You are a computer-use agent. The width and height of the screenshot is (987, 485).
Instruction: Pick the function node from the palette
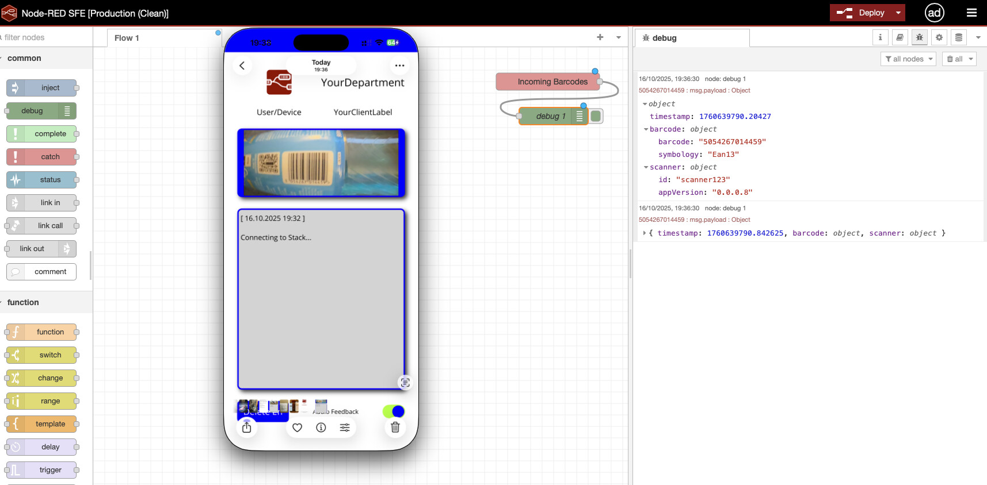(x=41, y=332)
